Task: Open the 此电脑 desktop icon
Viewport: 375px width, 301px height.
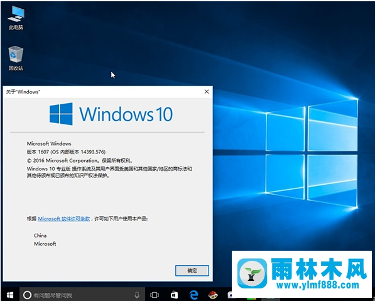Action: tap(16, 18)
